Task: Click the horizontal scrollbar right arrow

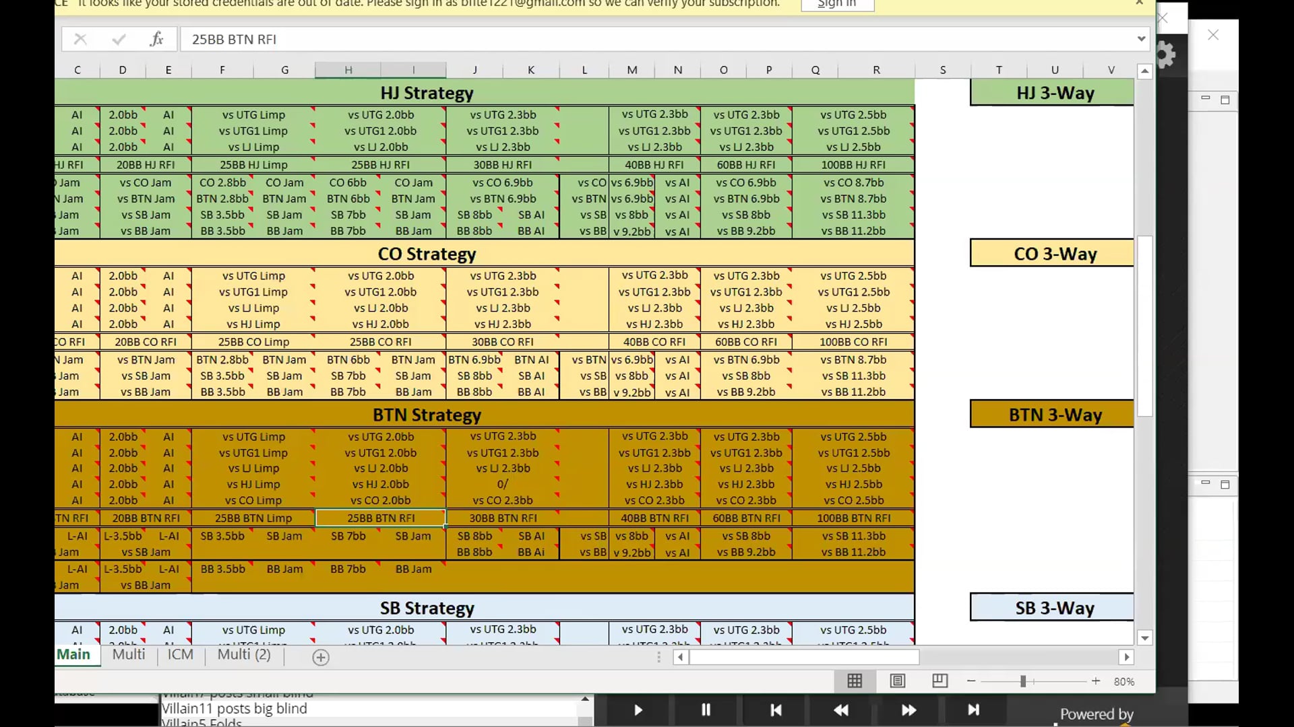Action: (1126, 657)
